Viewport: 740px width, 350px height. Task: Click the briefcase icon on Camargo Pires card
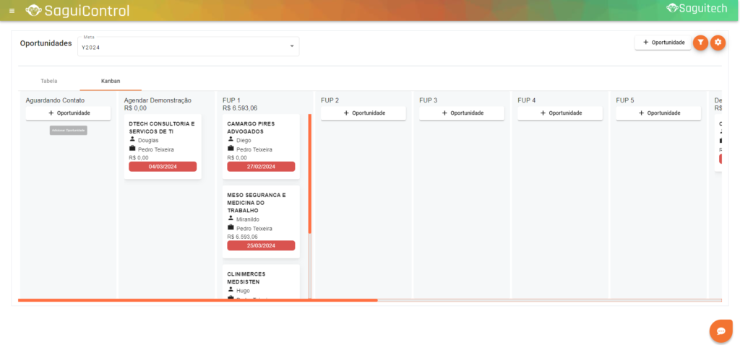(x=231, y=149)
